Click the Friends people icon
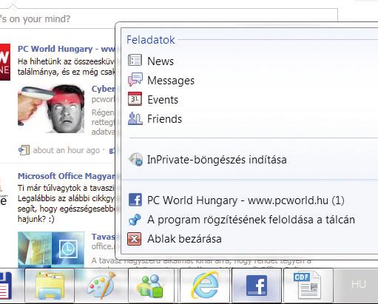The height and width of the screenshot is (304, 378). [x=135, y=118]
